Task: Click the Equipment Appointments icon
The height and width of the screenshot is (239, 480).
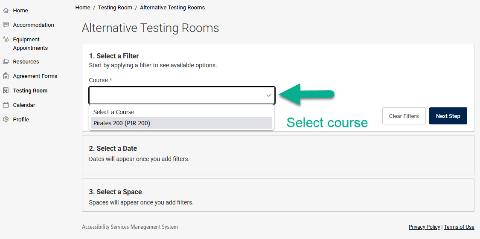Action: pyautogui.click(x=6, y=40)
